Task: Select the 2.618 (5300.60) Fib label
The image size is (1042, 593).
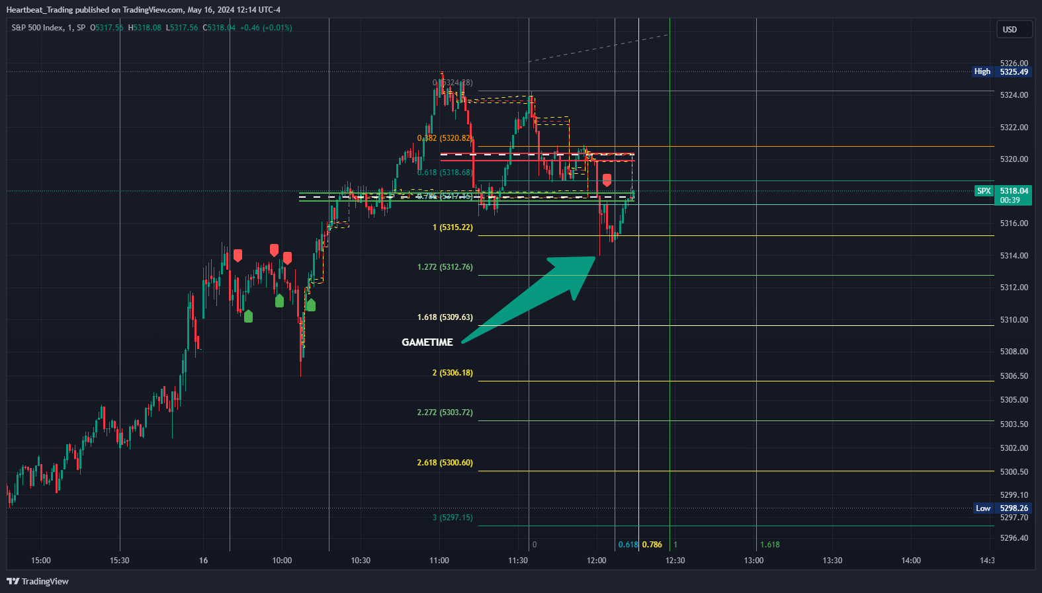Action: click(x=445, y=463)
